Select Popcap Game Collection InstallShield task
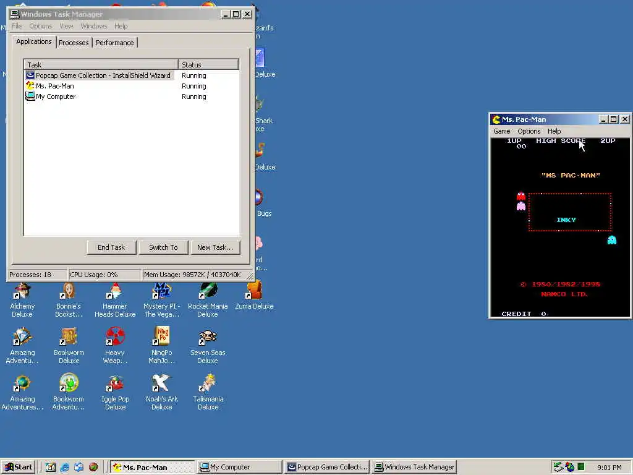Screen dimensions: 633x475 pyautogui.click(x=132, y=75)
